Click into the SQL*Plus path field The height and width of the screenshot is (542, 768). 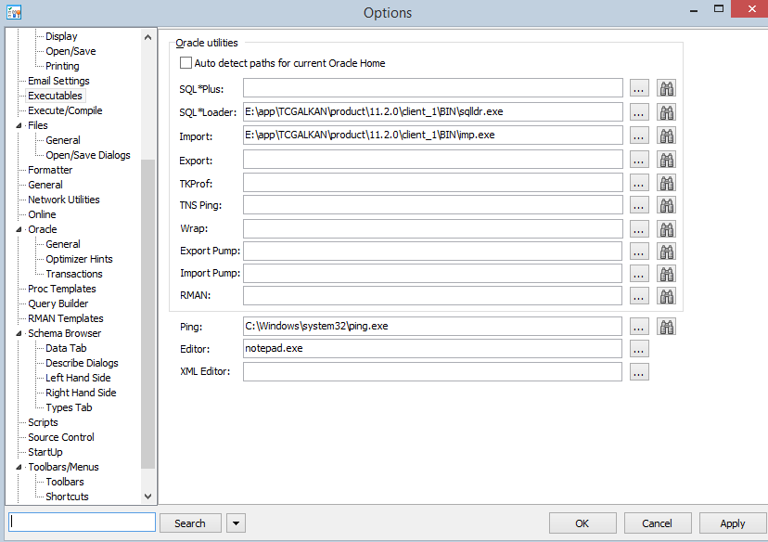point(433,88)
